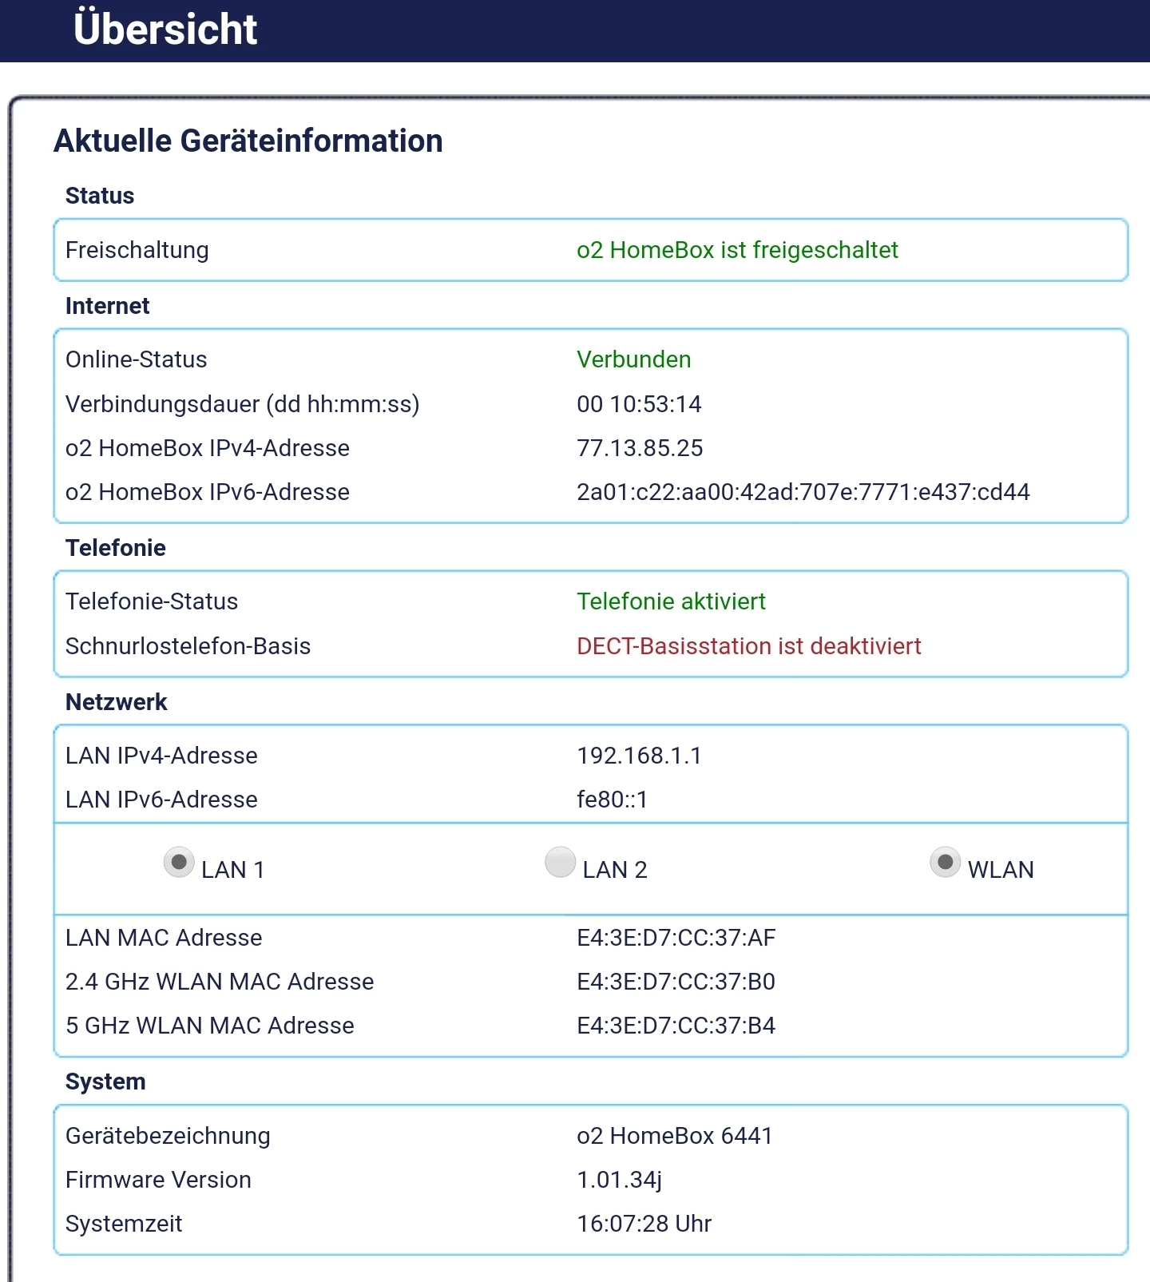1150x1282 pixels.
Task: Click the Aktuelle Geräteinformation heading
Action: pyautogui.click(x=248, y=141)
